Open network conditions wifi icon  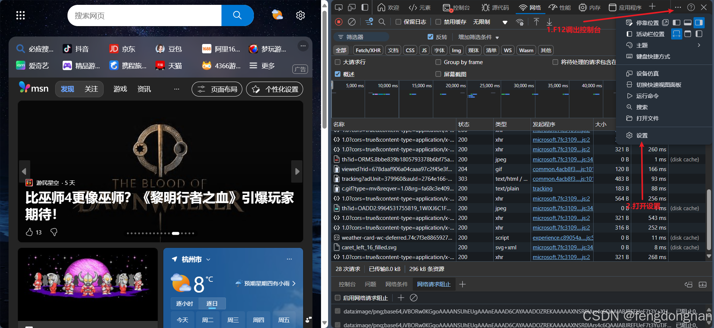(x=520, y=22)
